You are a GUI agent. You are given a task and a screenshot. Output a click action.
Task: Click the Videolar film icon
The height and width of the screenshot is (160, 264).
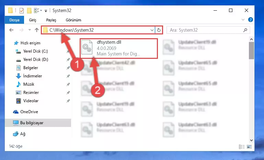[18, 101]
